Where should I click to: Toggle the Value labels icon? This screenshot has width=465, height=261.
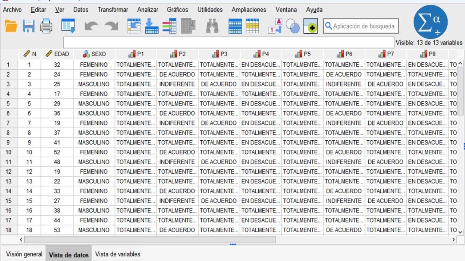tap(275, 26)
